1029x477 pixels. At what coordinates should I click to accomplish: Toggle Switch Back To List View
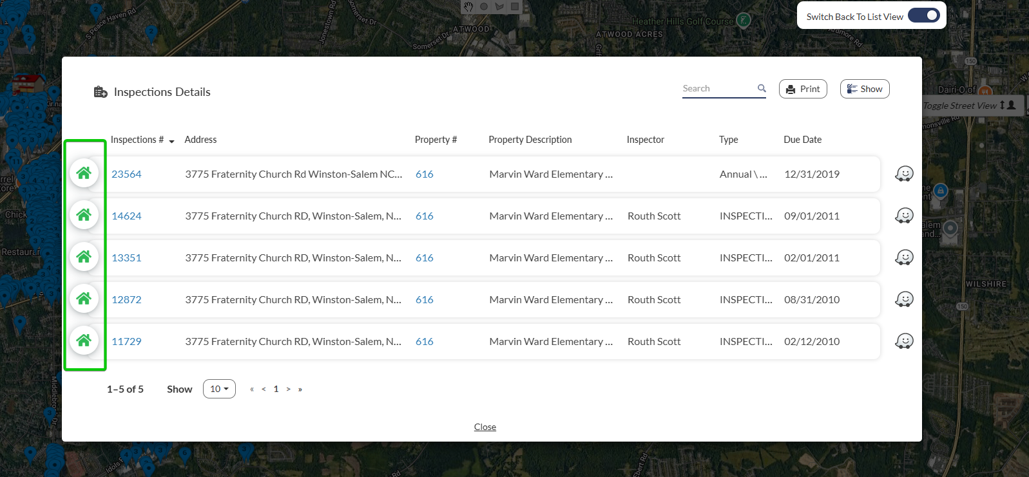point(923,16)
